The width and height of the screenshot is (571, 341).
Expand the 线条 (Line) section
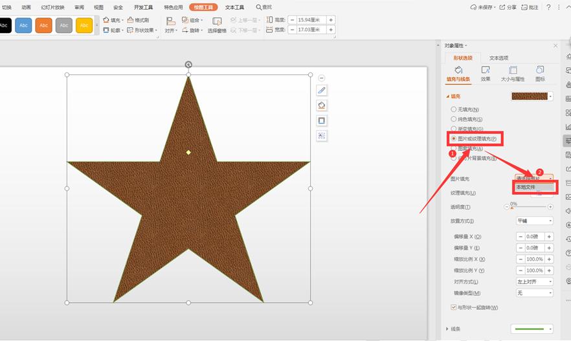point(447,329)
